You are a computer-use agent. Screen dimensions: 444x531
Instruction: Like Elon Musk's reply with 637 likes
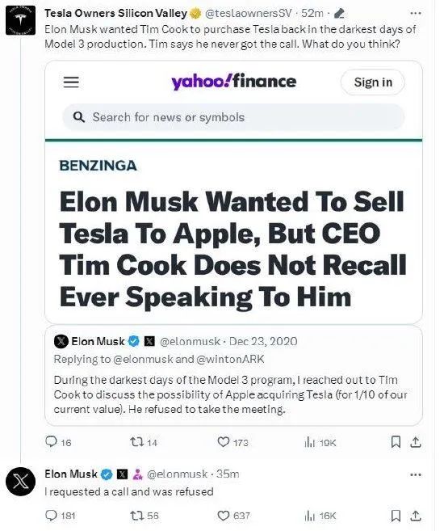click(x=233, y=516)
